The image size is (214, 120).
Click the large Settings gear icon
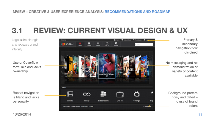pos(136,95)
